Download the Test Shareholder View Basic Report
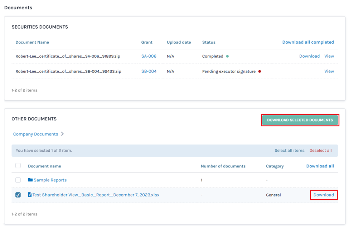Screen dimensions: 349x228 point(323,195)
